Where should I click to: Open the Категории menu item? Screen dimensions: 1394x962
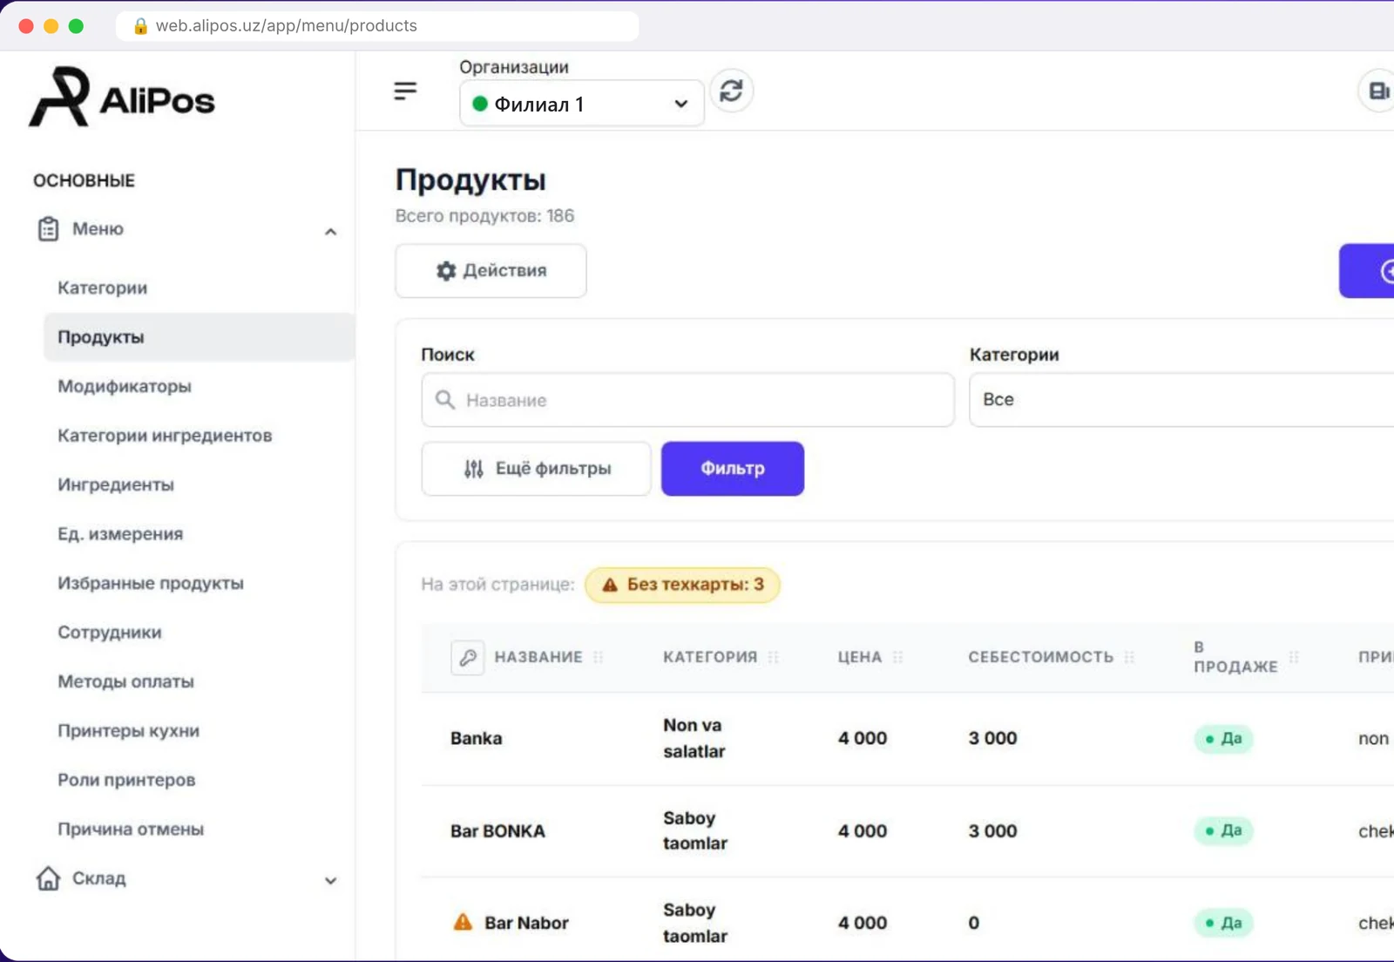(103, 288)
